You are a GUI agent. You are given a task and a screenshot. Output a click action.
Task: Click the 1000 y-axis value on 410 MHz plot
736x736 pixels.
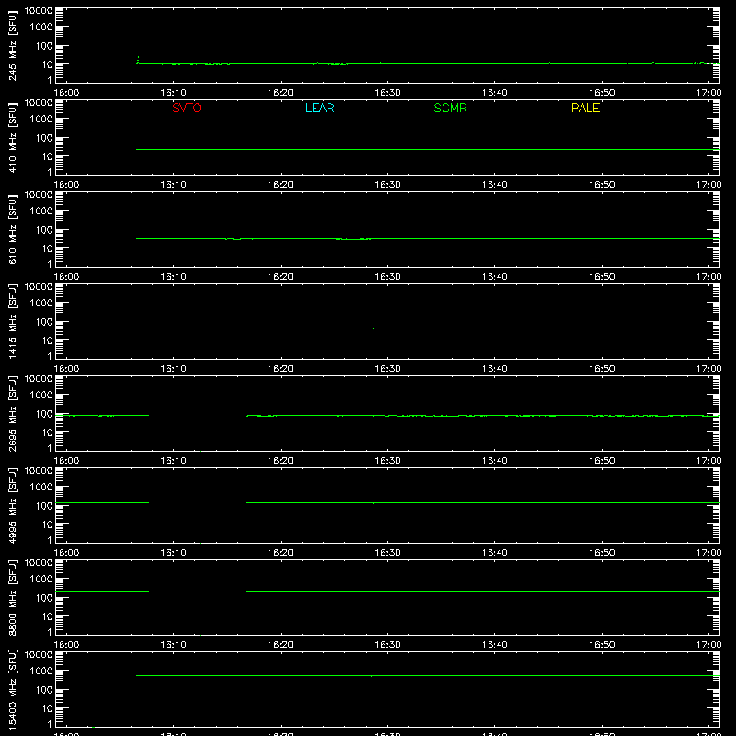(41, 119)
